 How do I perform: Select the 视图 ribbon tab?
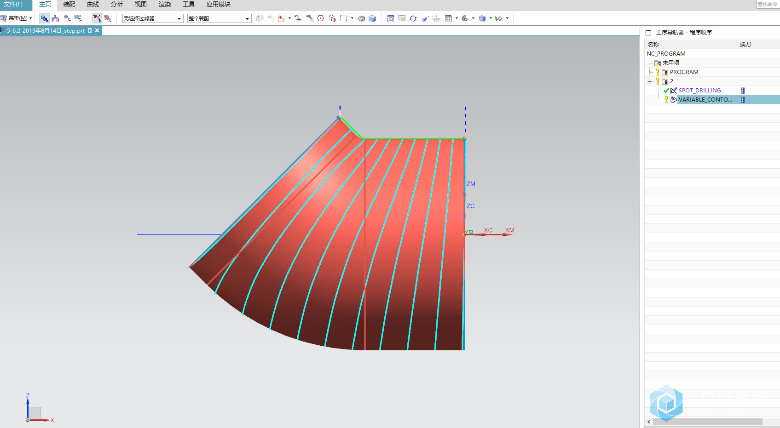[x=141, y=5]
